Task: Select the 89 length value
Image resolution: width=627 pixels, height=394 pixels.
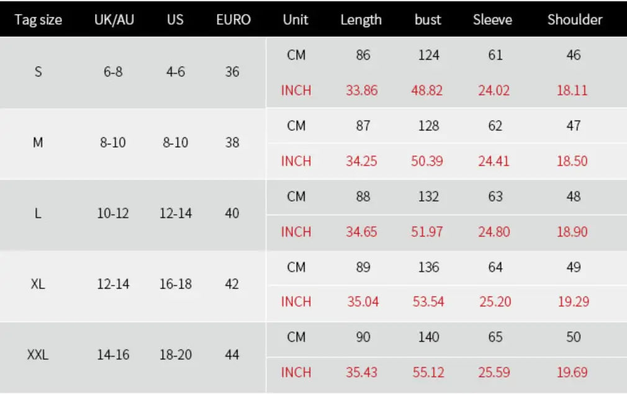Action: point(363,267)
